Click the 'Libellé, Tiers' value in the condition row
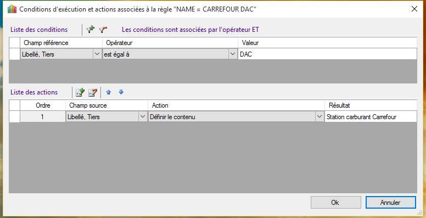 [38, 54]
